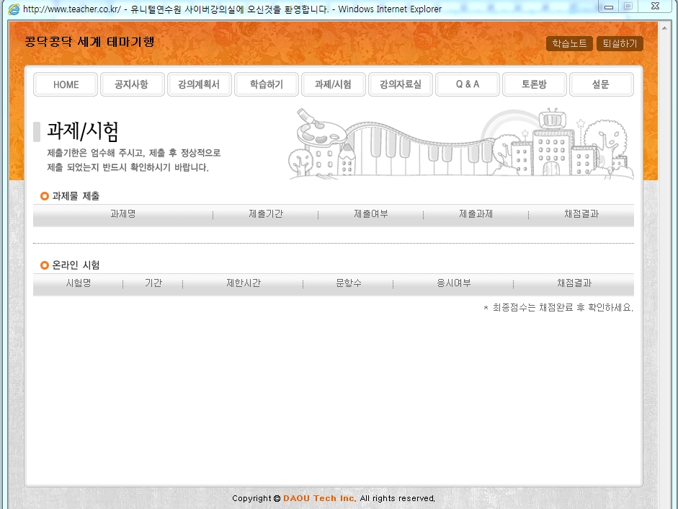The width and height of the screenshot is (678, 509).
Task: Click the 학습노트 button
Action: (x=569, y=43)
